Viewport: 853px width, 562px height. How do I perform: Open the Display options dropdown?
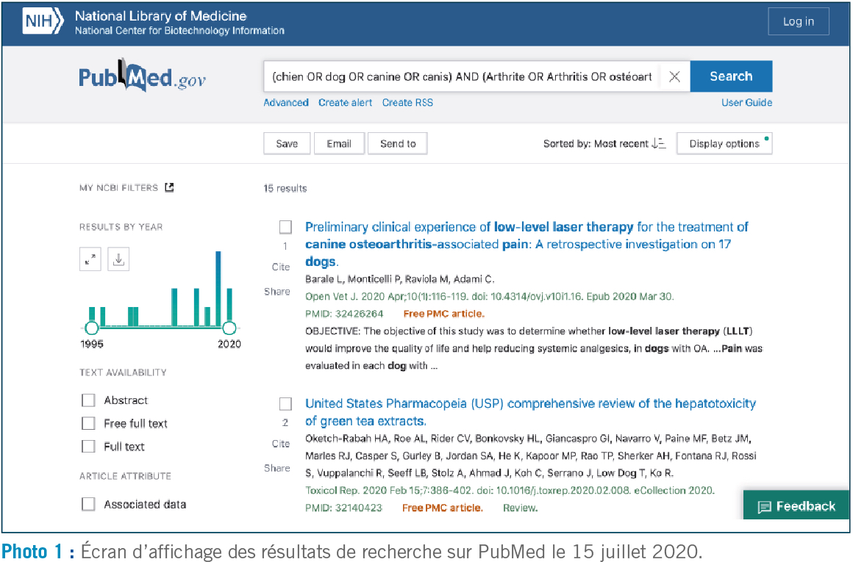pos(724,143)
